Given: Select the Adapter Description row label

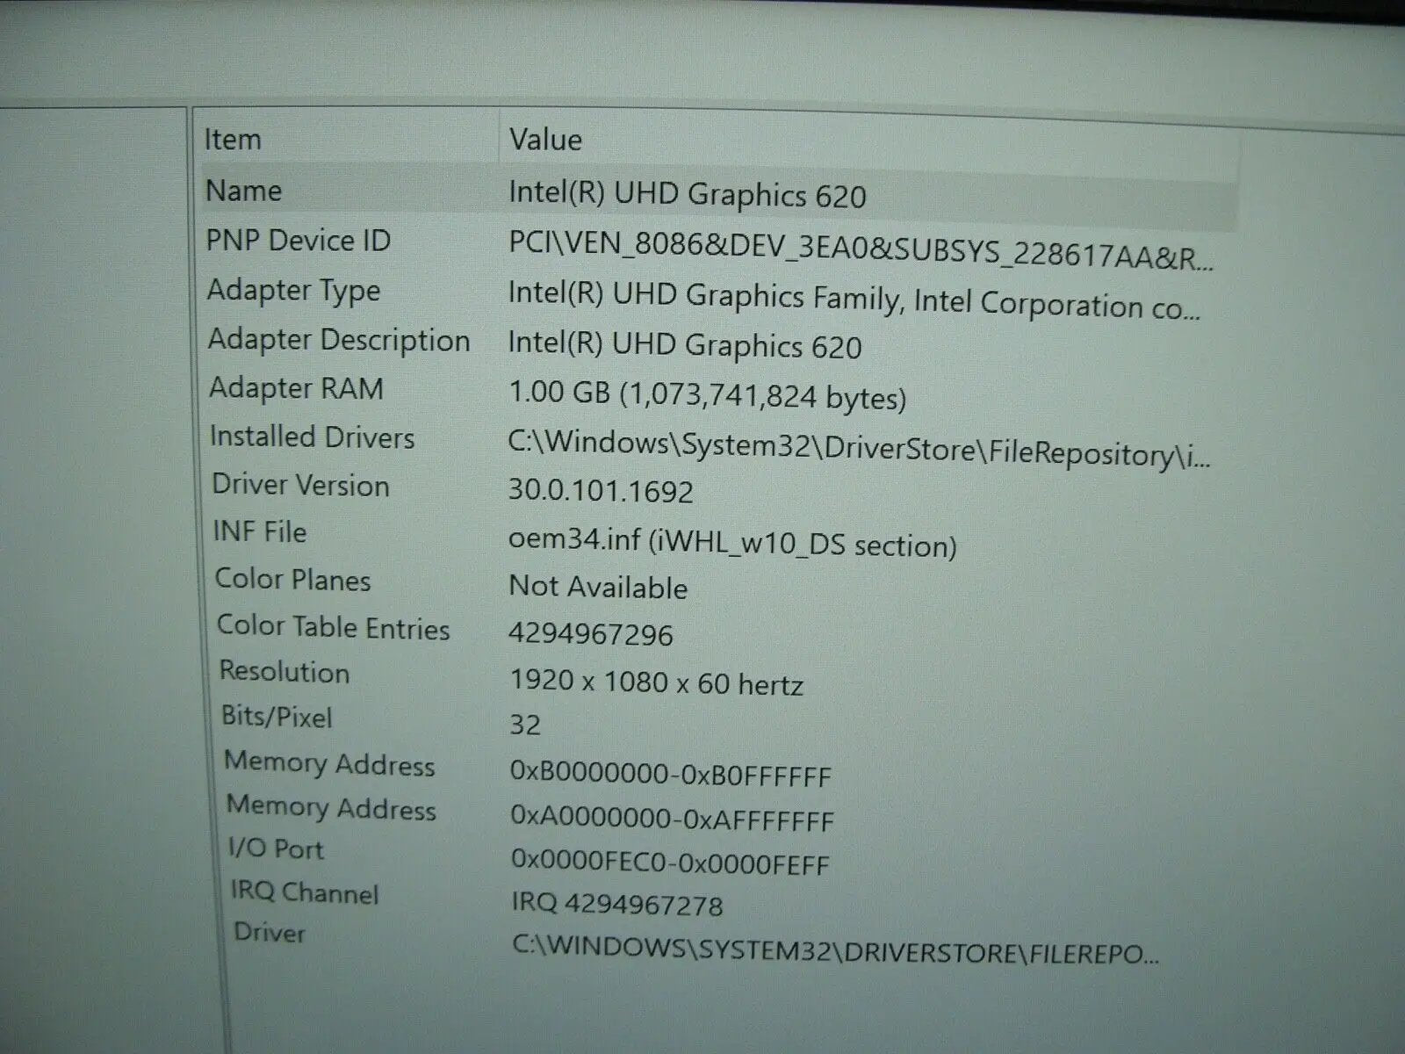Looking at the screenshot, I should coord(339,340).
